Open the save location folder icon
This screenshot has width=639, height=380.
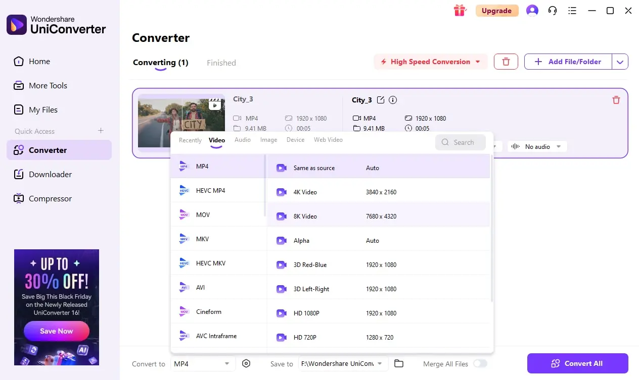(399, 363)
